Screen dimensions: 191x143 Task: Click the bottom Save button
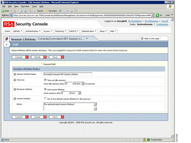[x=56, y=117]
